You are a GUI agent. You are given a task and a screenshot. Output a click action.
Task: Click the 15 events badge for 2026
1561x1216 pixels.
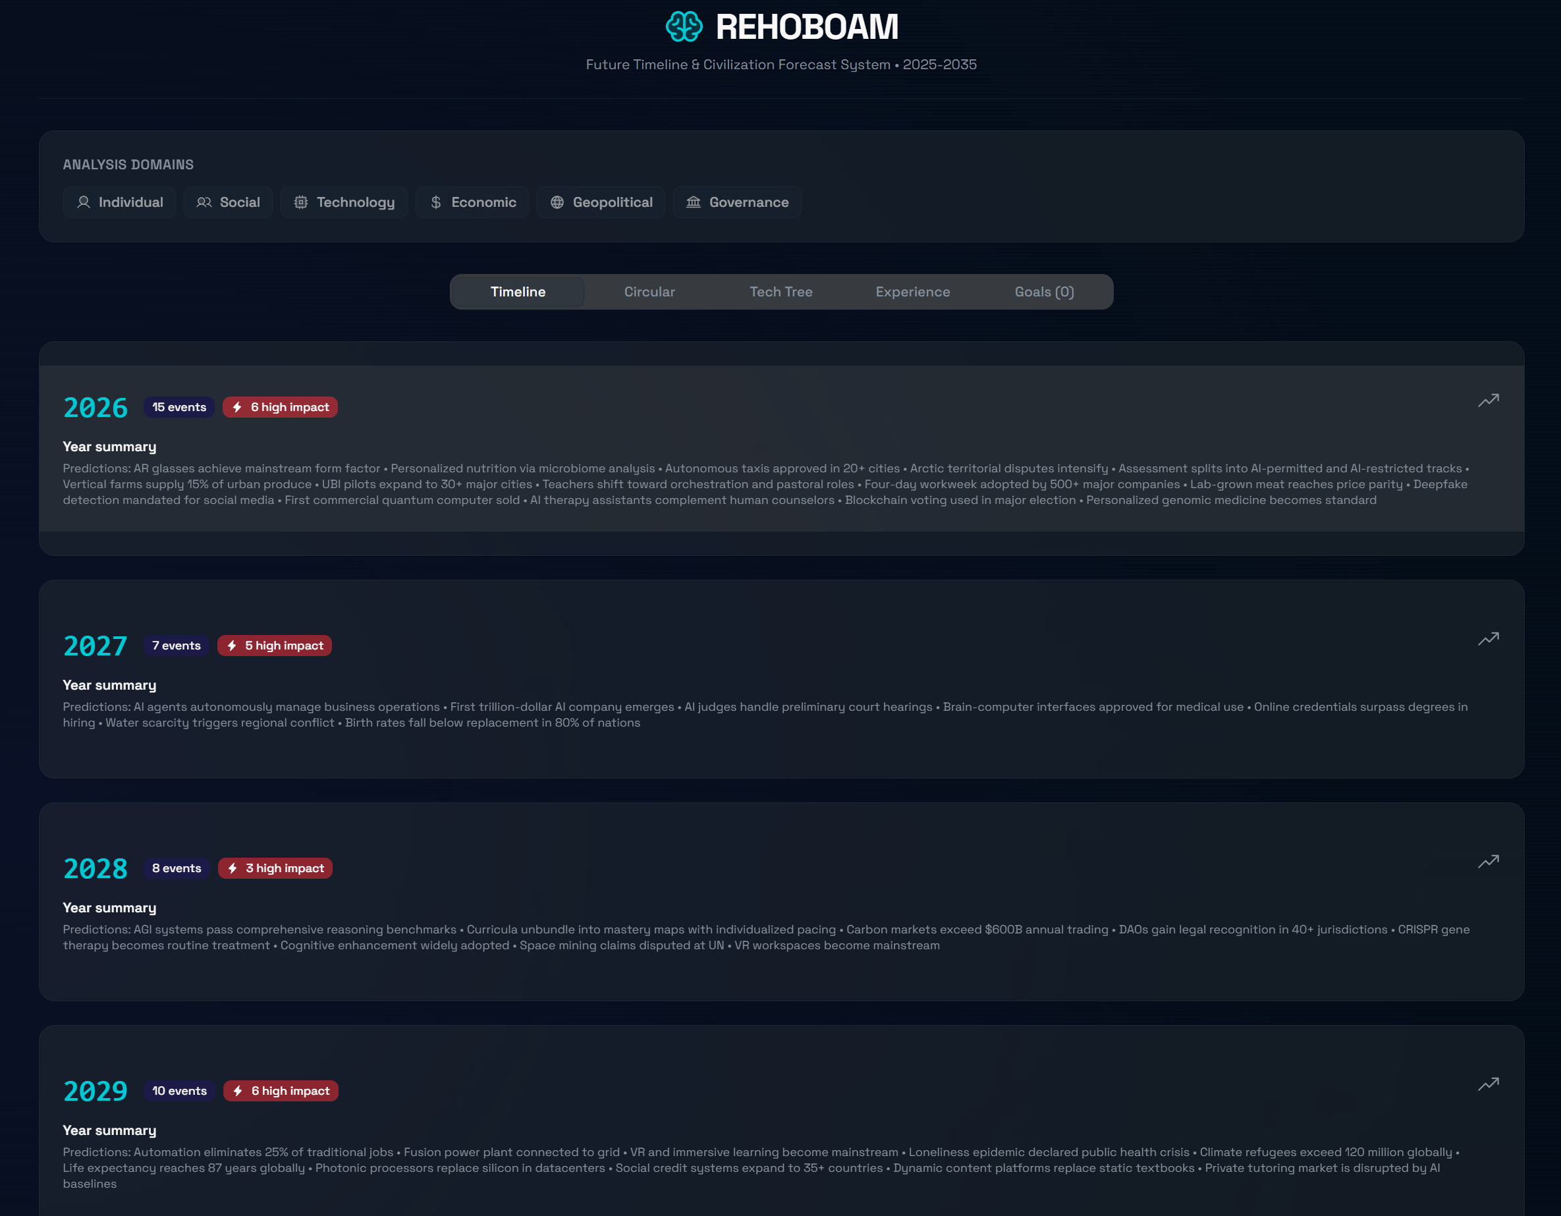(x=178, y=408)
